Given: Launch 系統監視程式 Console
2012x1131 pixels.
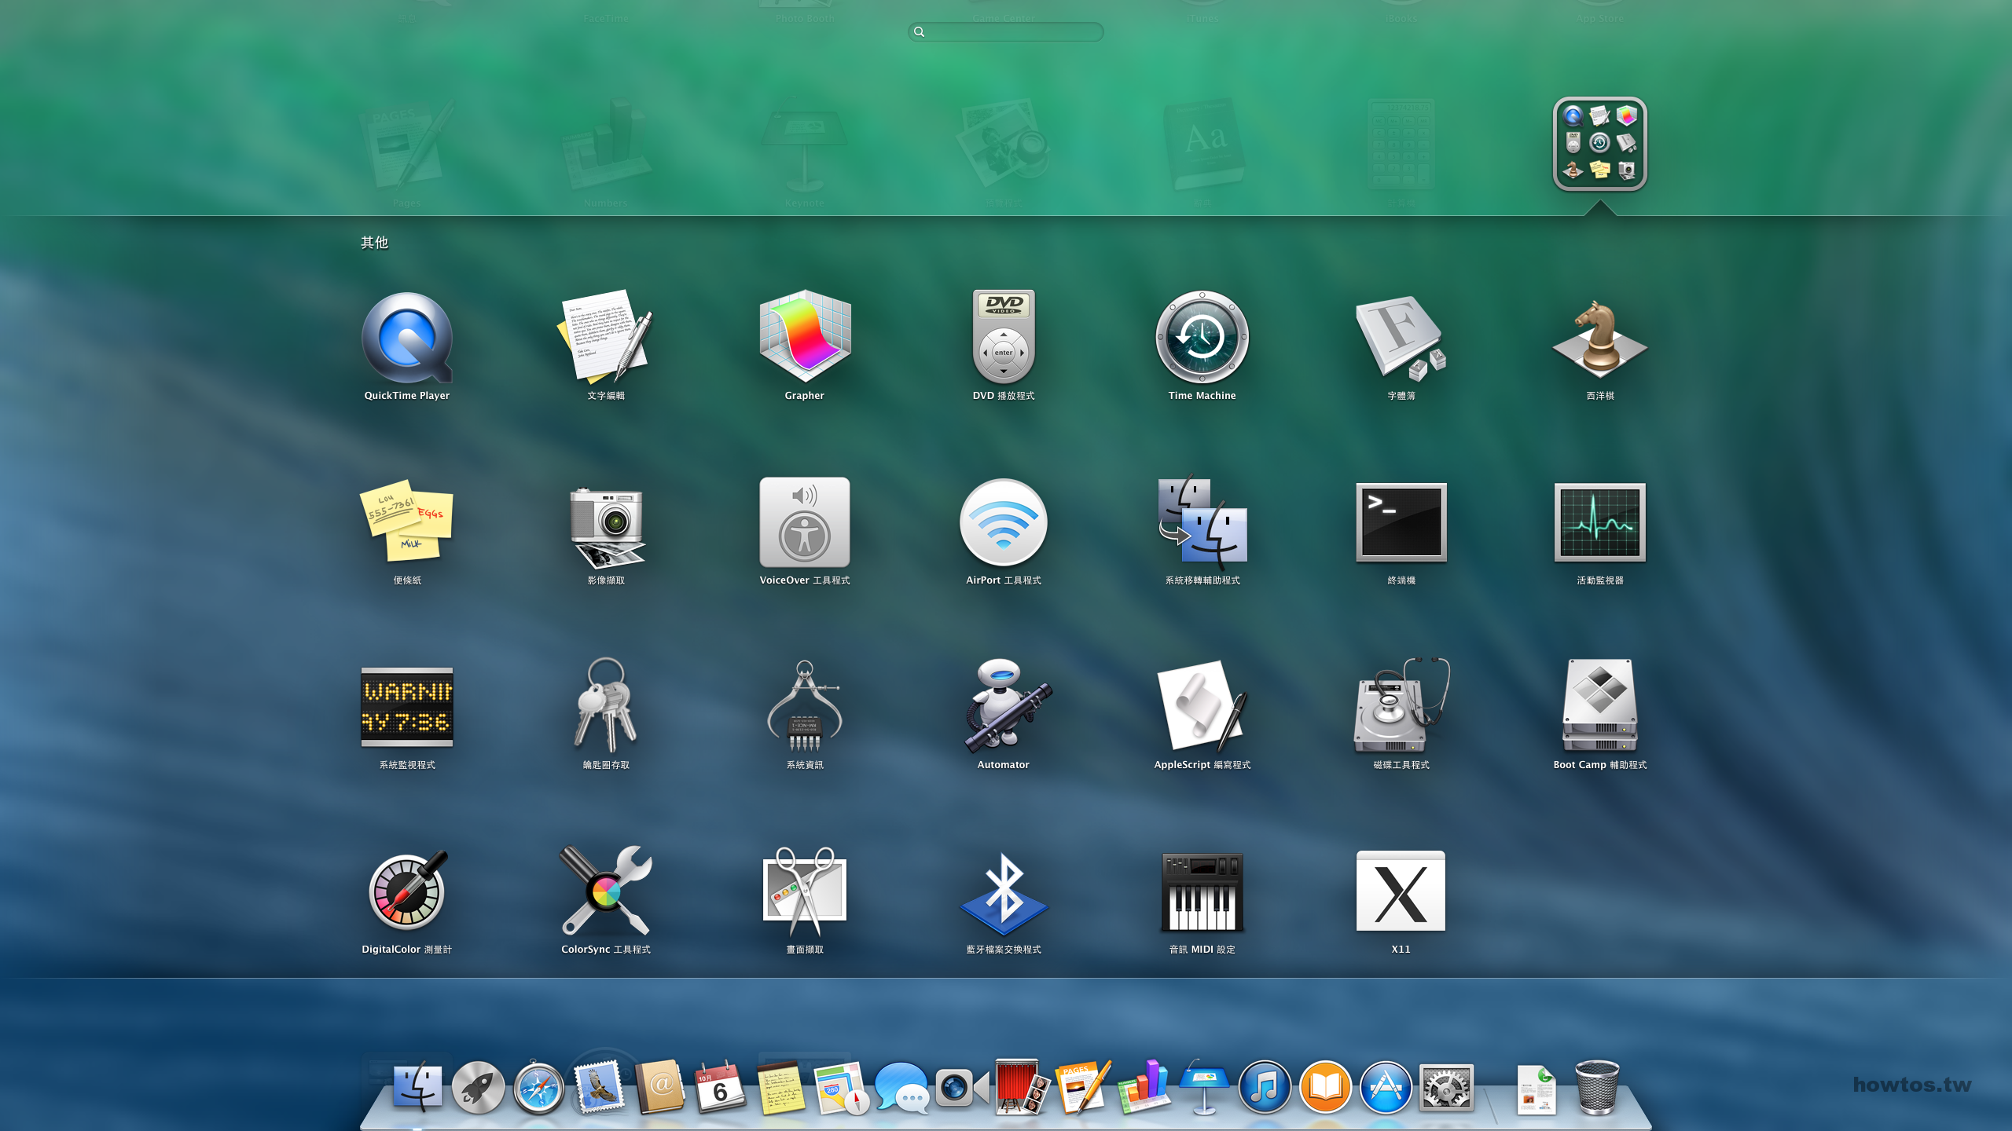Looking at the screenshot, I should tap(407, 707).
